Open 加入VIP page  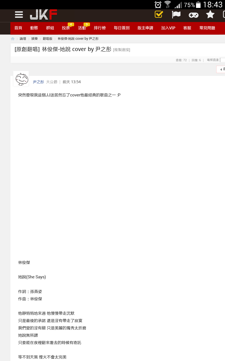[168, 28]
